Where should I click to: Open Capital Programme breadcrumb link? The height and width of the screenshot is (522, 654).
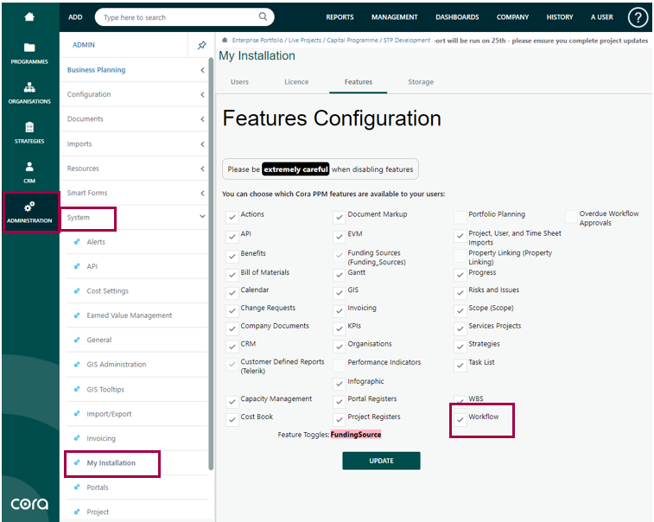pyautogui.click(x=352, y=40)
